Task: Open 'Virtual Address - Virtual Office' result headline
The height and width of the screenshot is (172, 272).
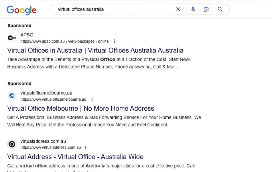Action: [75, 157]
